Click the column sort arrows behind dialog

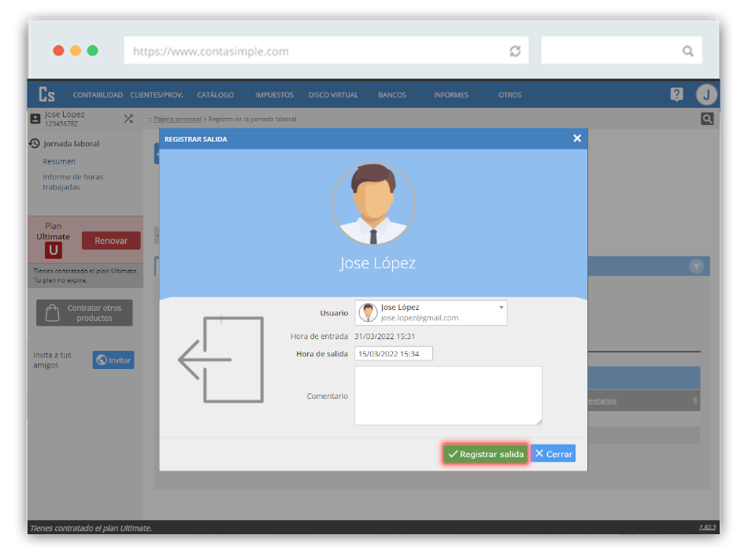[695, 401]
